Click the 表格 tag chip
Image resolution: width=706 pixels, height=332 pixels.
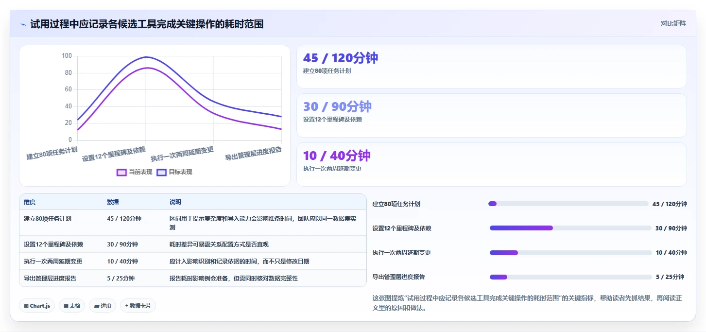[x=72, y=306]
